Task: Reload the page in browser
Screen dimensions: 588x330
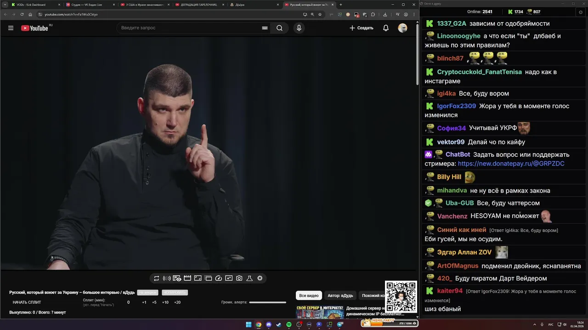Action: click(x=22, y=14)
